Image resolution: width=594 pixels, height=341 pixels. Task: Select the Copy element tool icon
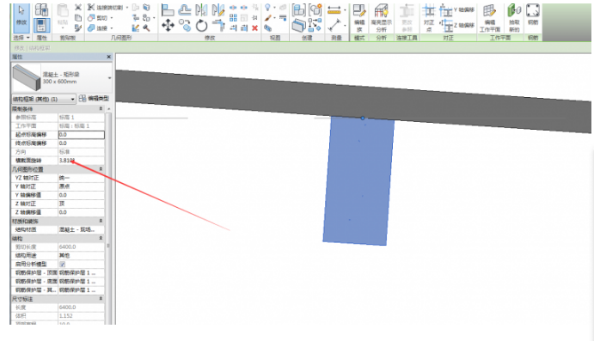tap(185, 26)
